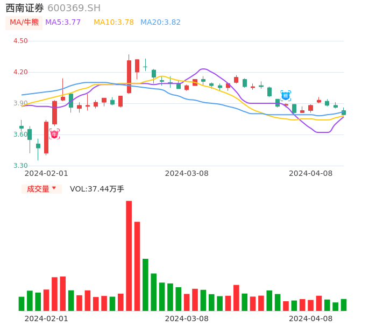Click the MA20:3.82 legend label
369x326 pixels.
click(x=160, y=22)
